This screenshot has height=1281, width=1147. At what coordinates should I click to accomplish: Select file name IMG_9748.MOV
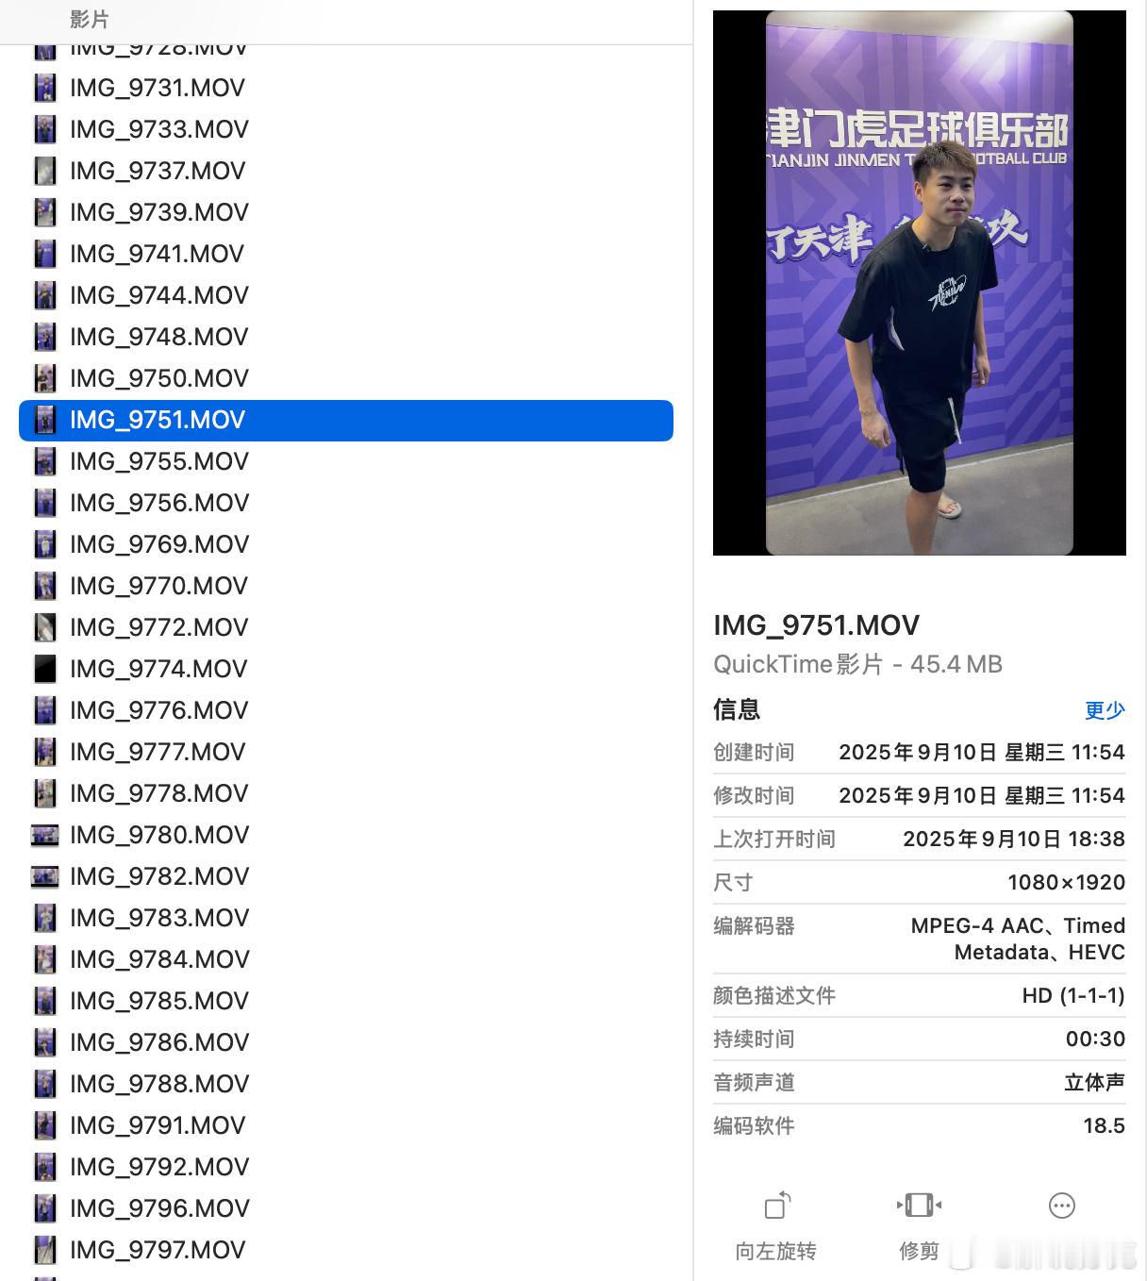click(159, 337)
